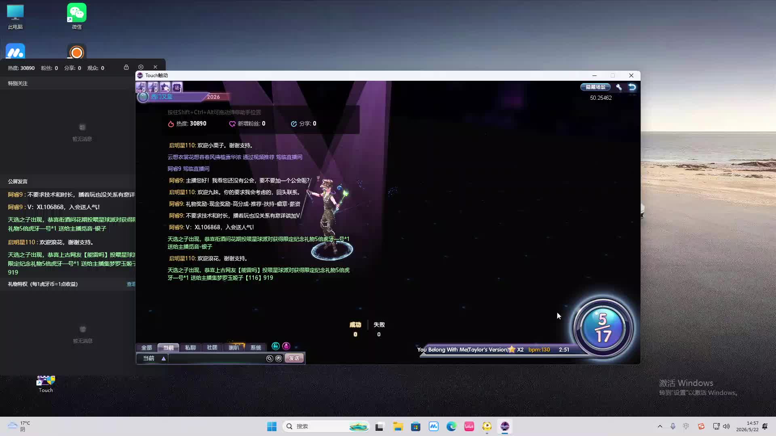Click the chat eraser icon
This screenshot has width=776, height=436.
click(x=270, y=358)
